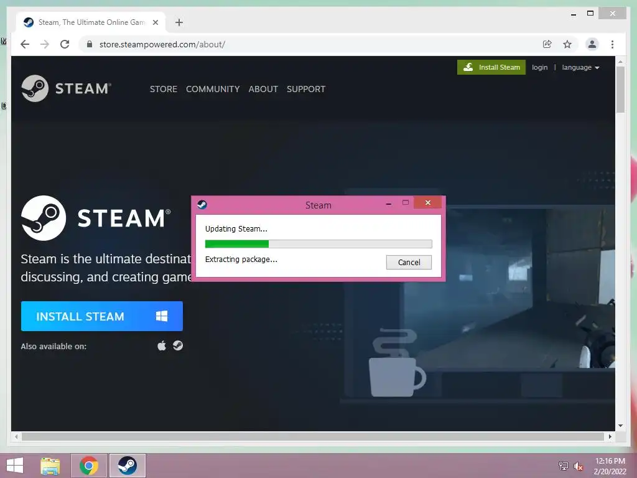The width and height of the screenshot is (637, 478).
Task: Open the Windows Start button
Action: click(x=15, y=466)
